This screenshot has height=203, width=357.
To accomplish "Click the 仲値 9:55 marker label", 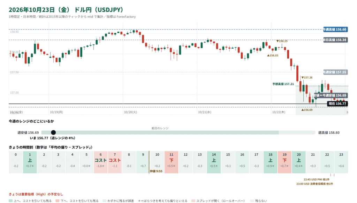I will tap(156, 171).
